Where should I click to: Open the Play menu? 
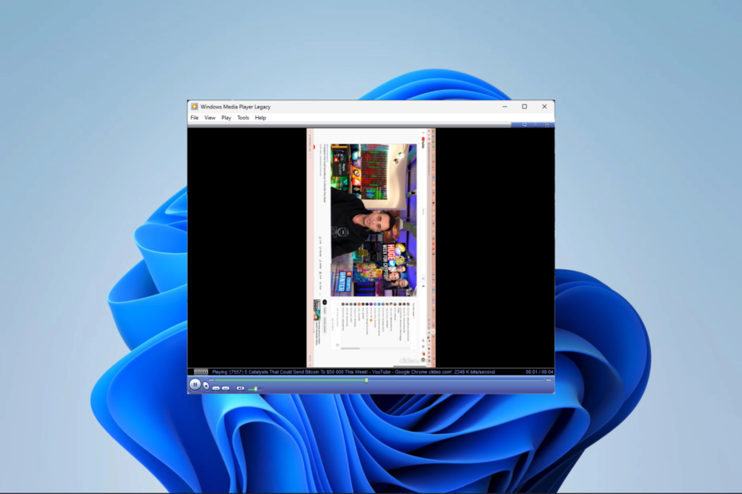(227, 118)
